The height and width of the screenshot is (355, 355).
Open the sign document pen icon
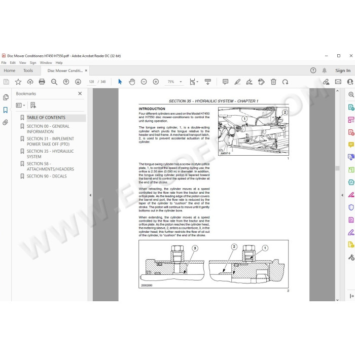[x=250, y=82]
